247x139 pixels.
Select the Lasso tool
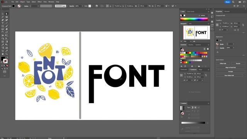click(7, 17)
